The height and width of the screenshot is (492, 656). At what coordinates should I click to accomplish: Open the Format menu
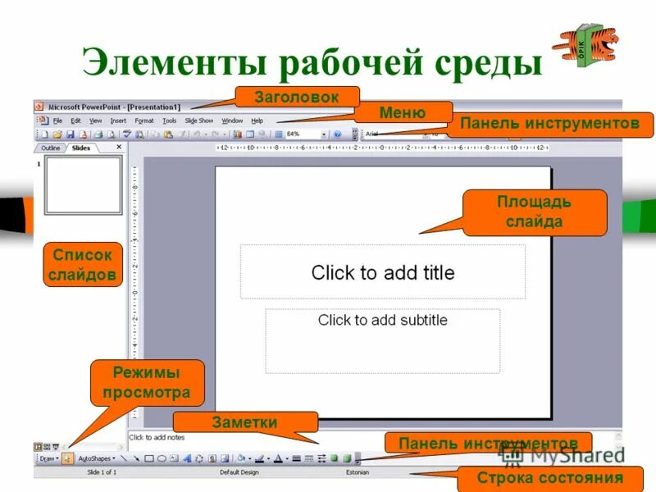click(x=144, y=121)
